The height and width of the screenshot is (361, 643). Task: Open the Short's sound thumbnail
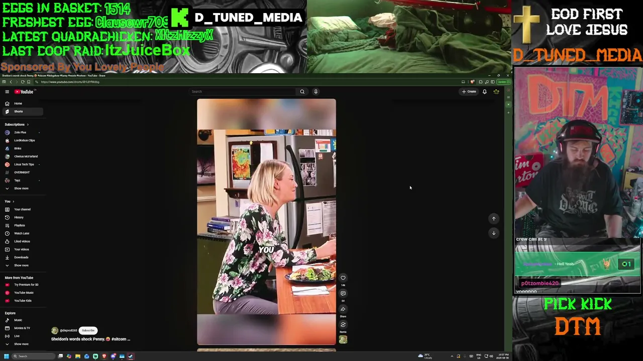(343, 340)
